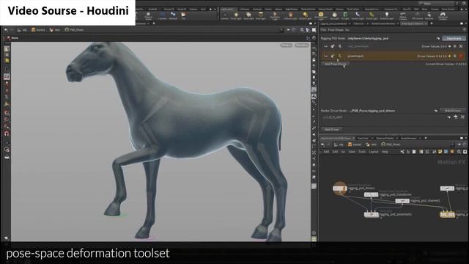
Task: Click the Add Pose-Shape button
Action: (335, 64)
